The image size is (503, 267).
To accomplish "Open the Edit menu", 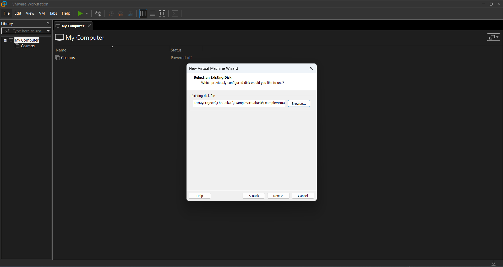I will tap(18, 13).
